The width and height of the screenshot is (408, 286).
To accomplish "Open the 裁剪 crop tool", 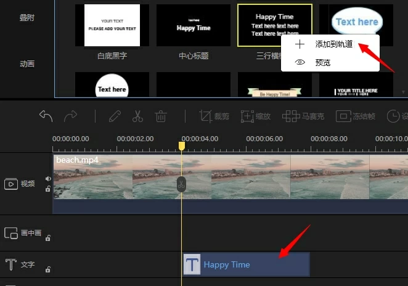I will [x=214, y=116].
